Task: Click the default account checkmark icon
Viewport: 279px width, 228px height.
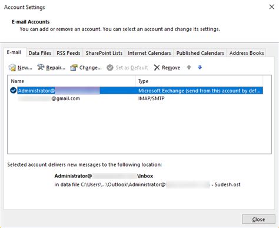Action: 14,91
